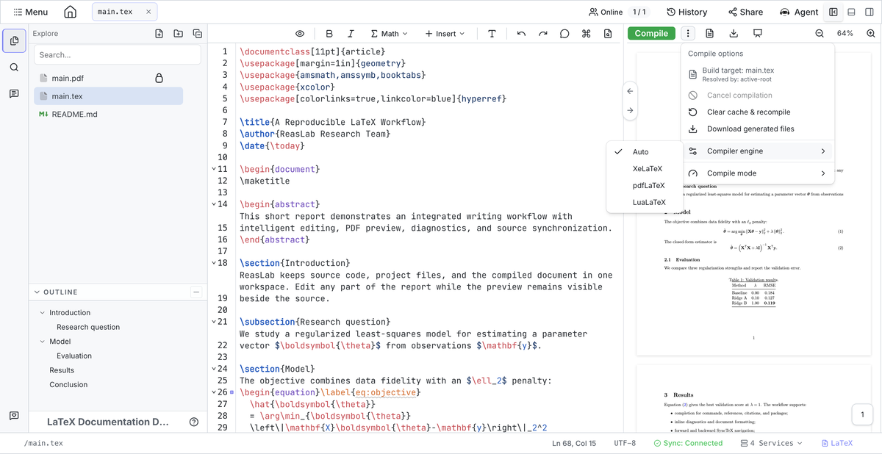Click the Compile button
882x454 pixels.
(651, 34)
